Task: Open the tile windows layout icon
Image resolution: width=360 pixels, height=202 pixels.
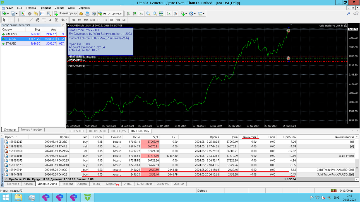Action: pyautogui.click(x=161, y=13)
